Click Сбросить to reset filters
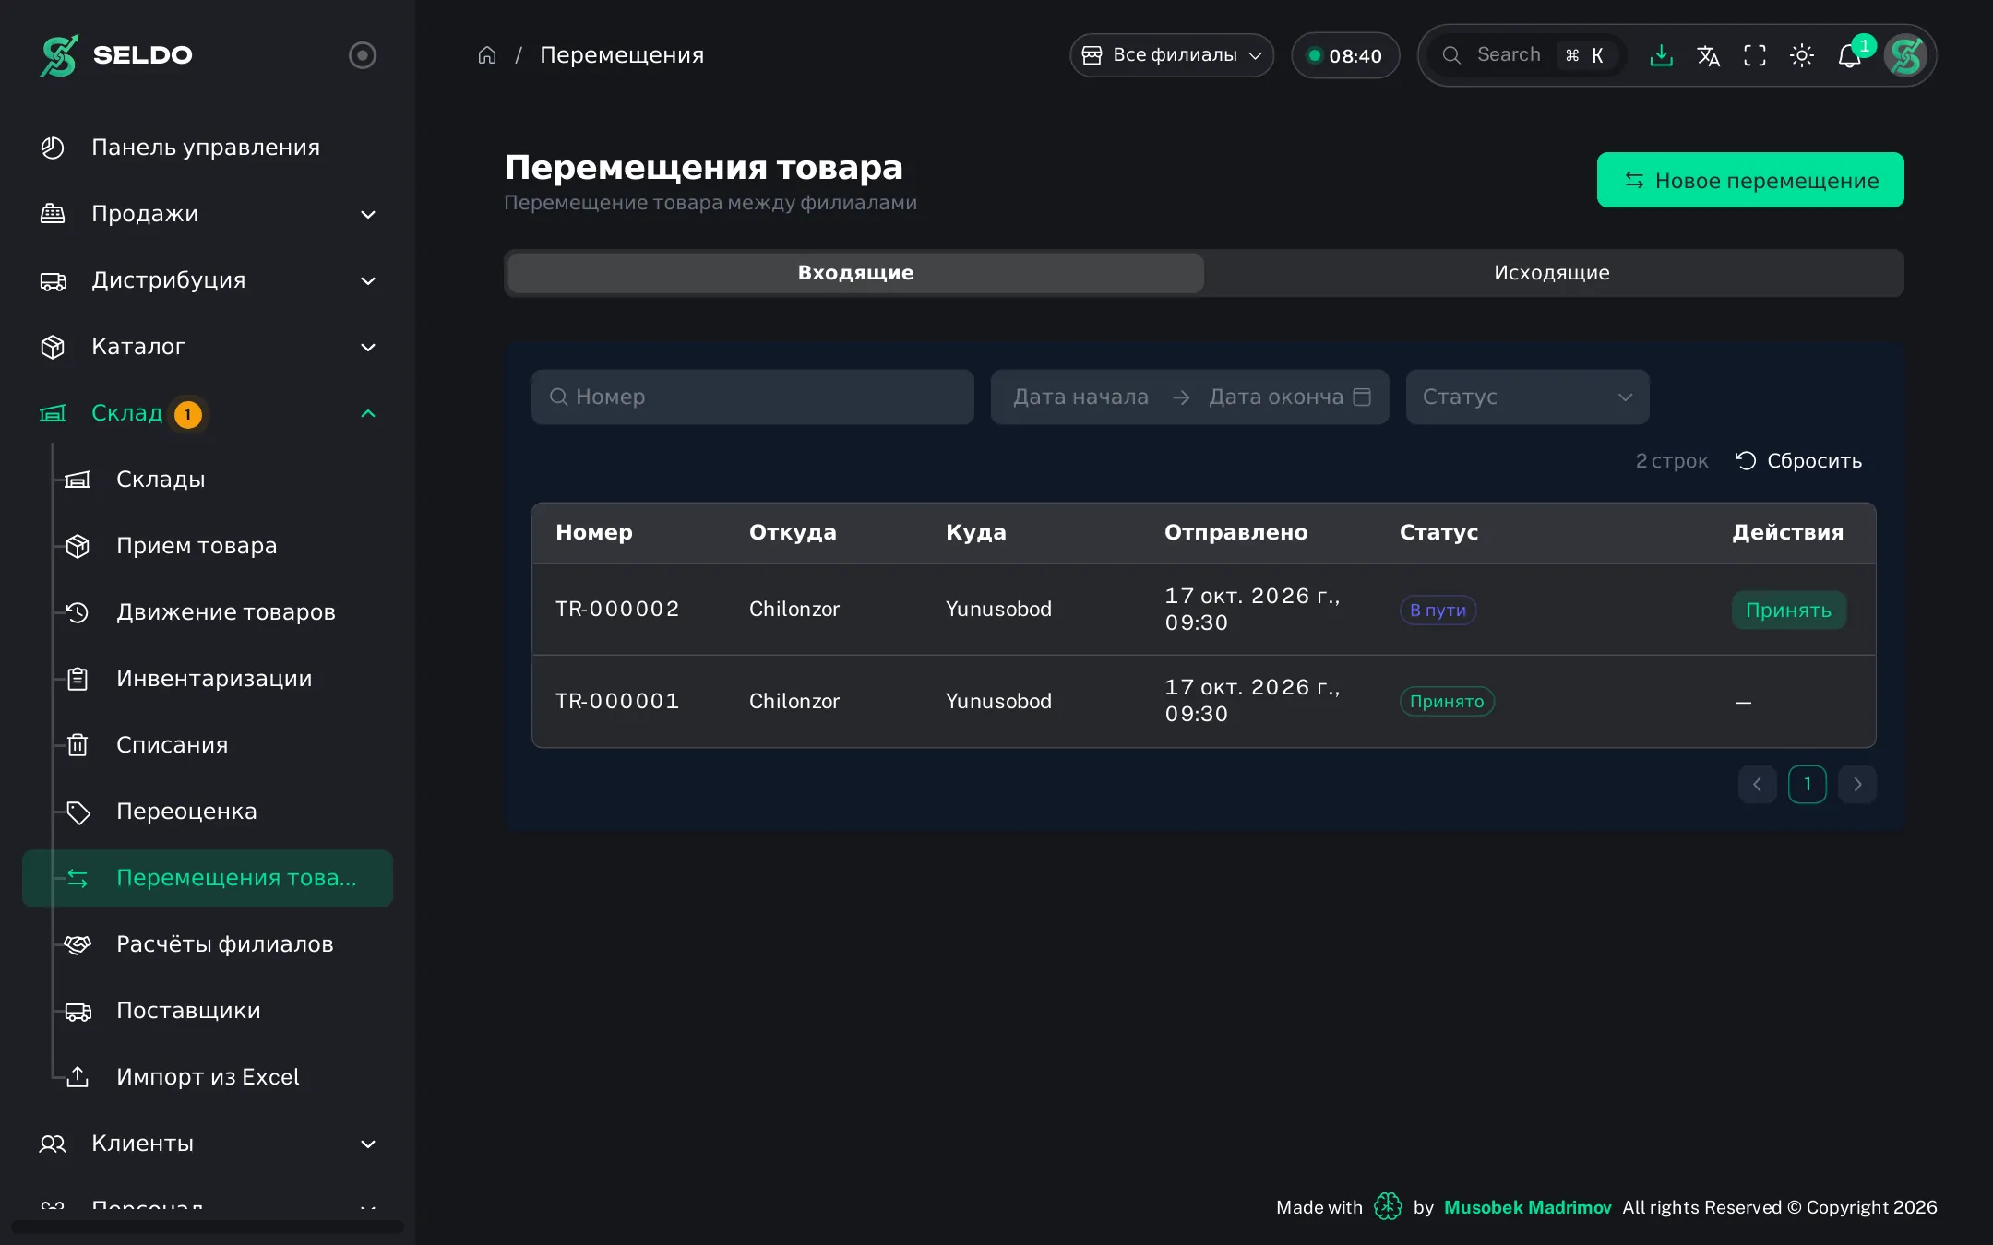The width and height of the screenshot is (1993, 1245). (x=1798, y=460)
